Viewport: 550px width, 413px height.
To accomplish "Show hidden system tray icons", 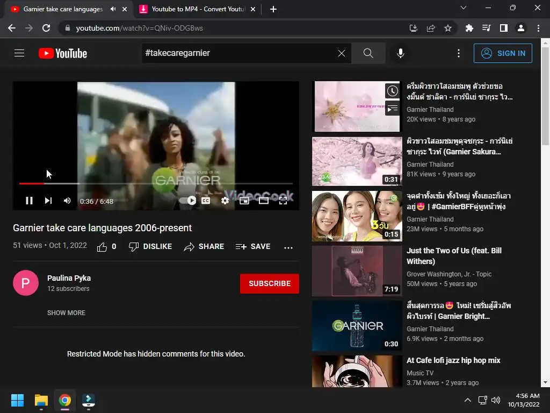I will [468, 400].
